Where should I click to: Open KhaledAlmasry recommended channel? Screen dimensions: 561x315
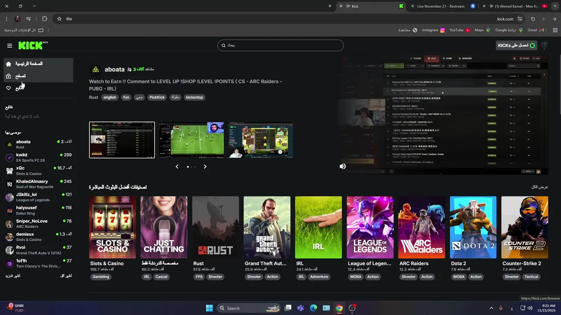38,184
